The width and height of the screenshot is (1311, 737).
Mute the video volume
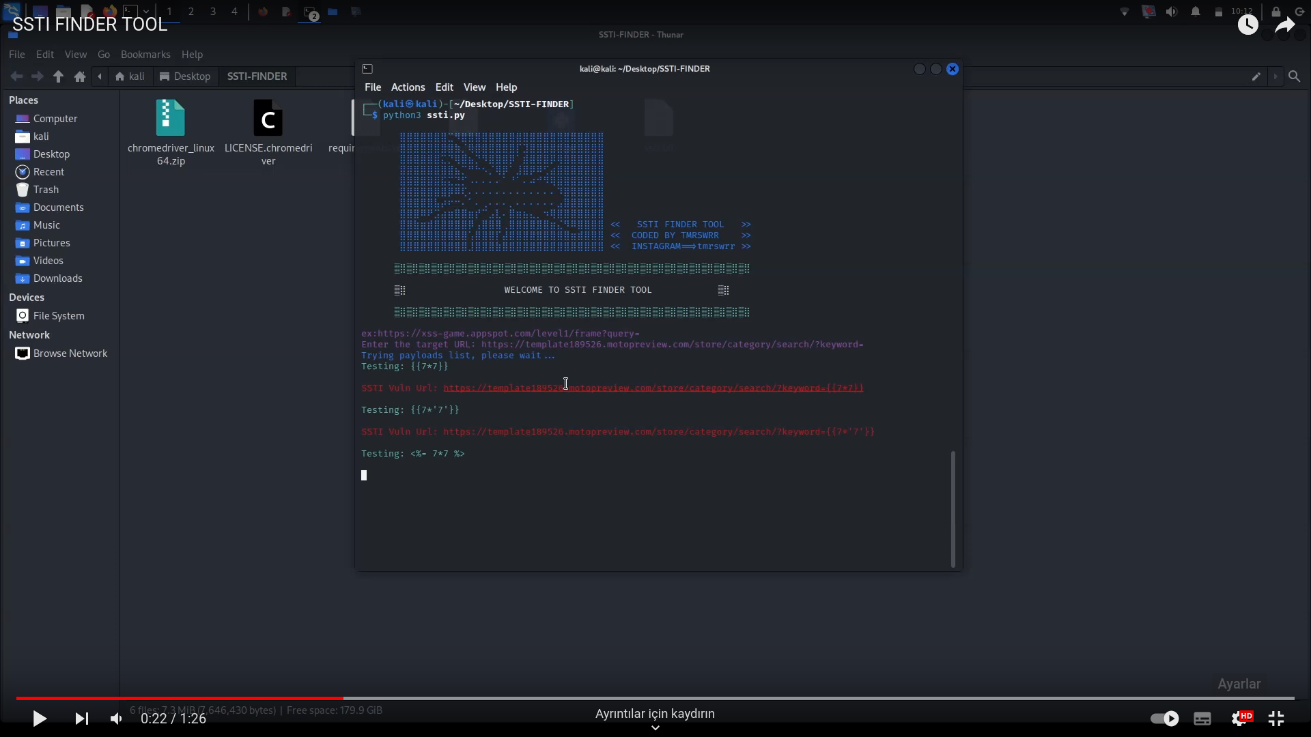point(115,719)
